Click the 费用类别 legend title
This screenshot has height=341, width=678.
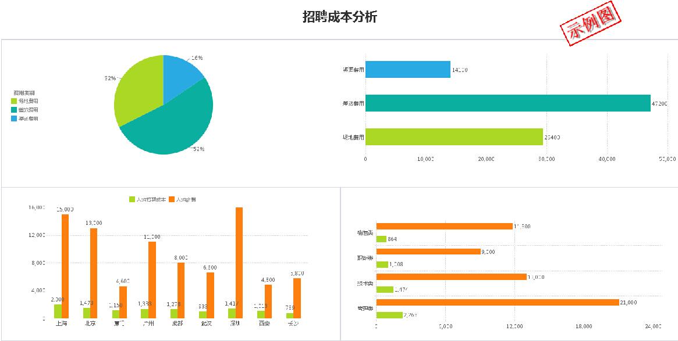click(24, 92)
